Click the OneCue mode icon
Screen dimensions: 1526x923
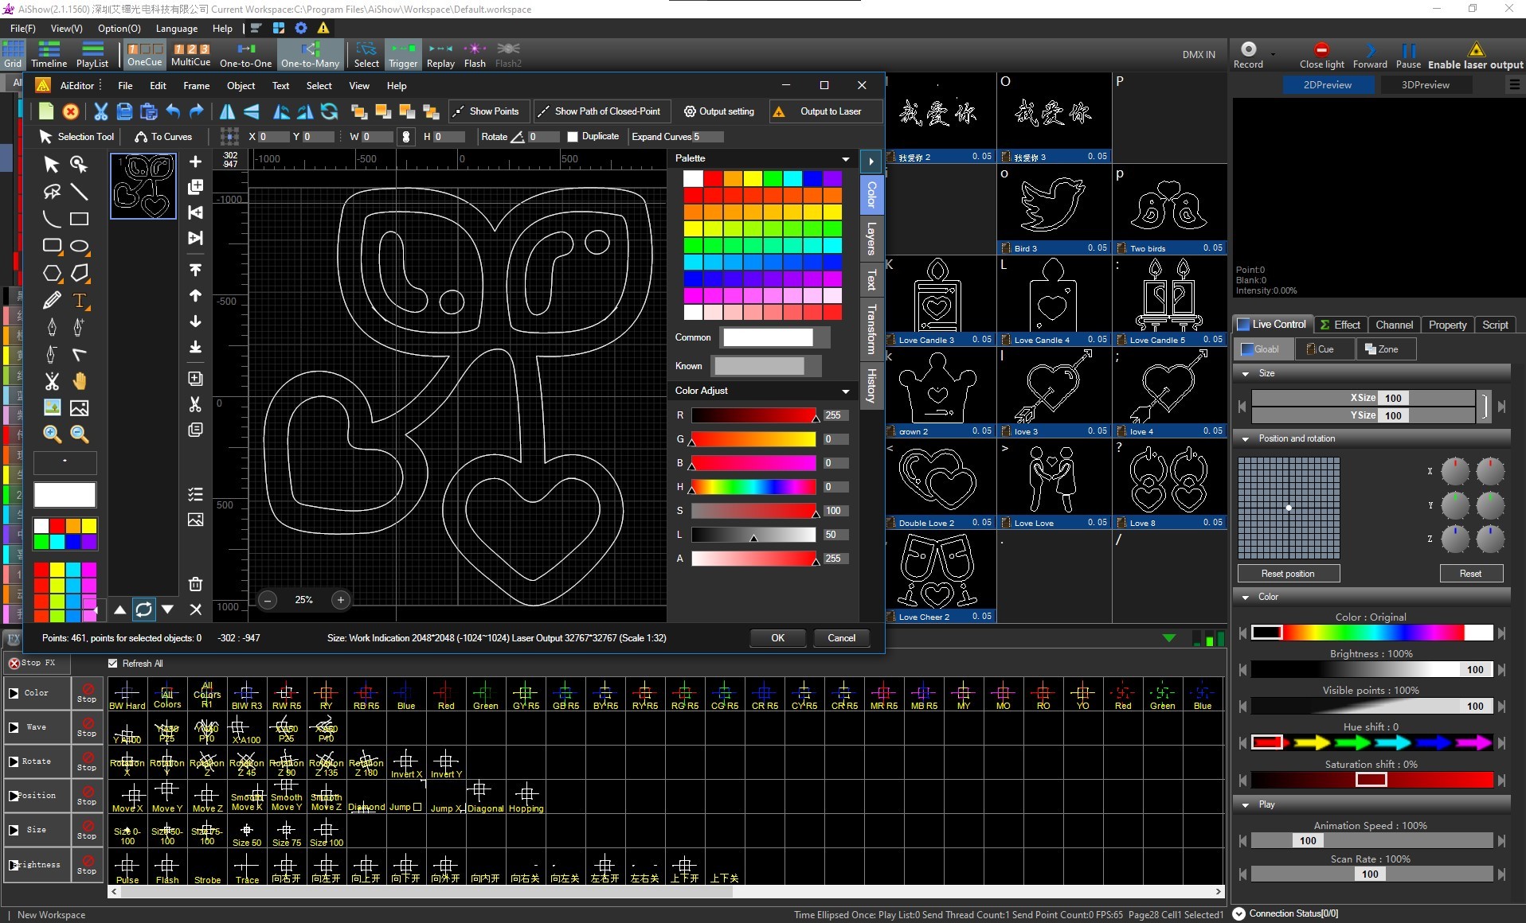(144, 55)
